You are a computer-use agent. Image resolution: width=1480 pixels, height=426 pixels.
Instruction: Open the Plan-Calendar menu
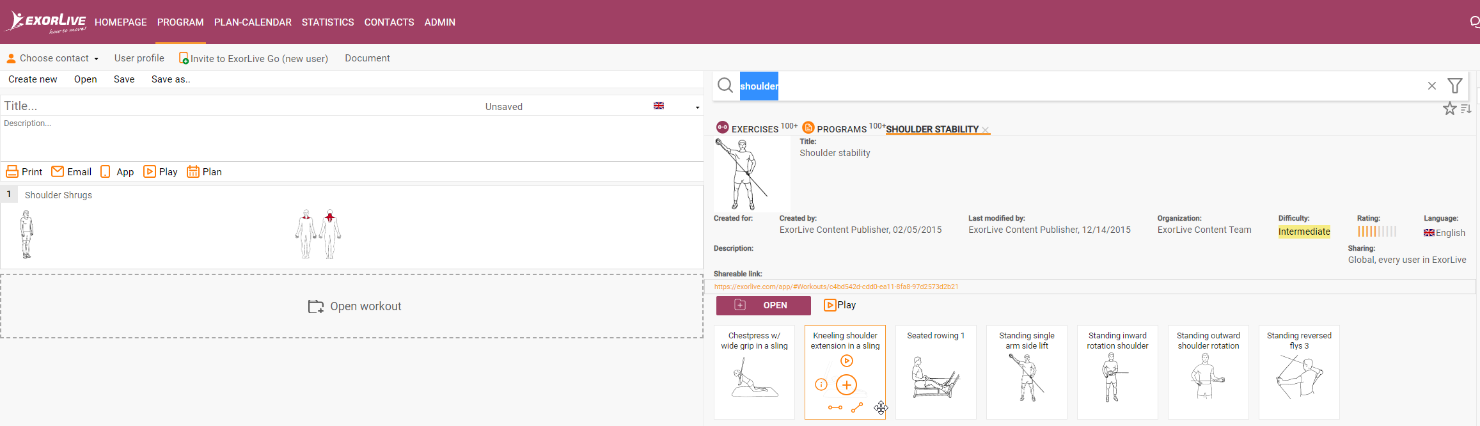pyautogui.click(x=253, y=22)
